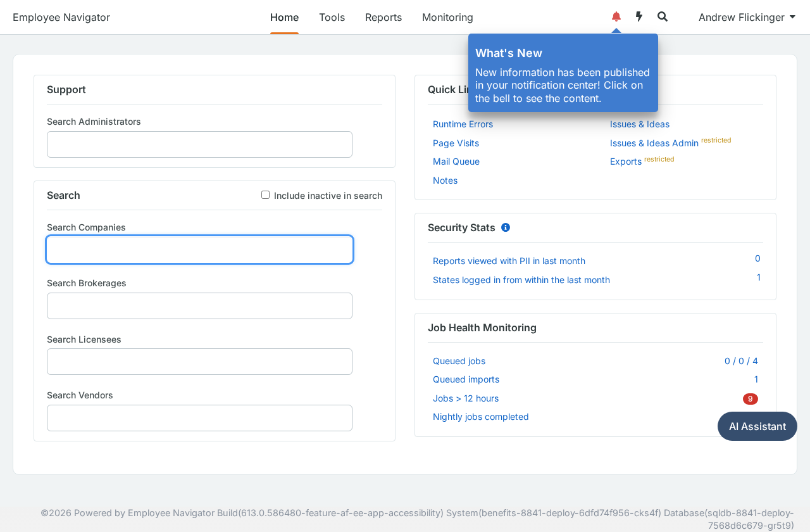Open the Nightly jobs completed link
The width and height of the screenshot is (810, 532).
point(481,417)
